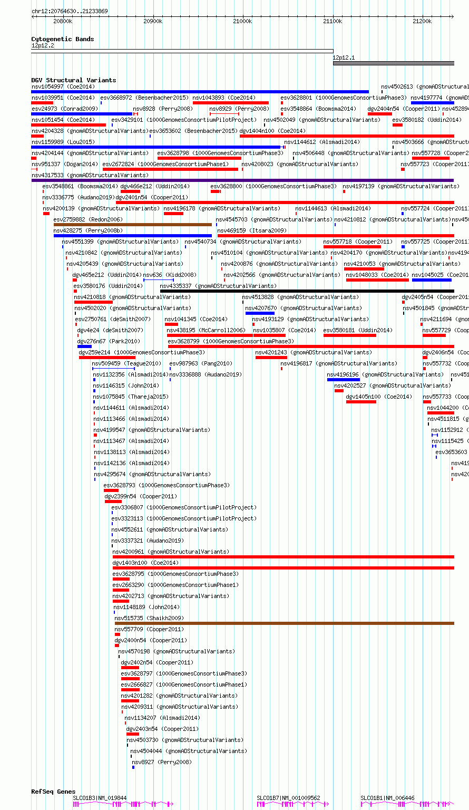Select nsv1148189 (John2014) label
Screen dimensions: 469x810
pyautogui.click(x=146, y=607)
